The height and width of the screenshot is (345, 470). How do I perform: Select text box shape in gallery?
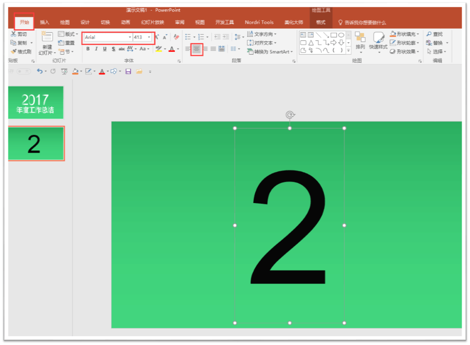pyautogui.click(x=303, y=35)
